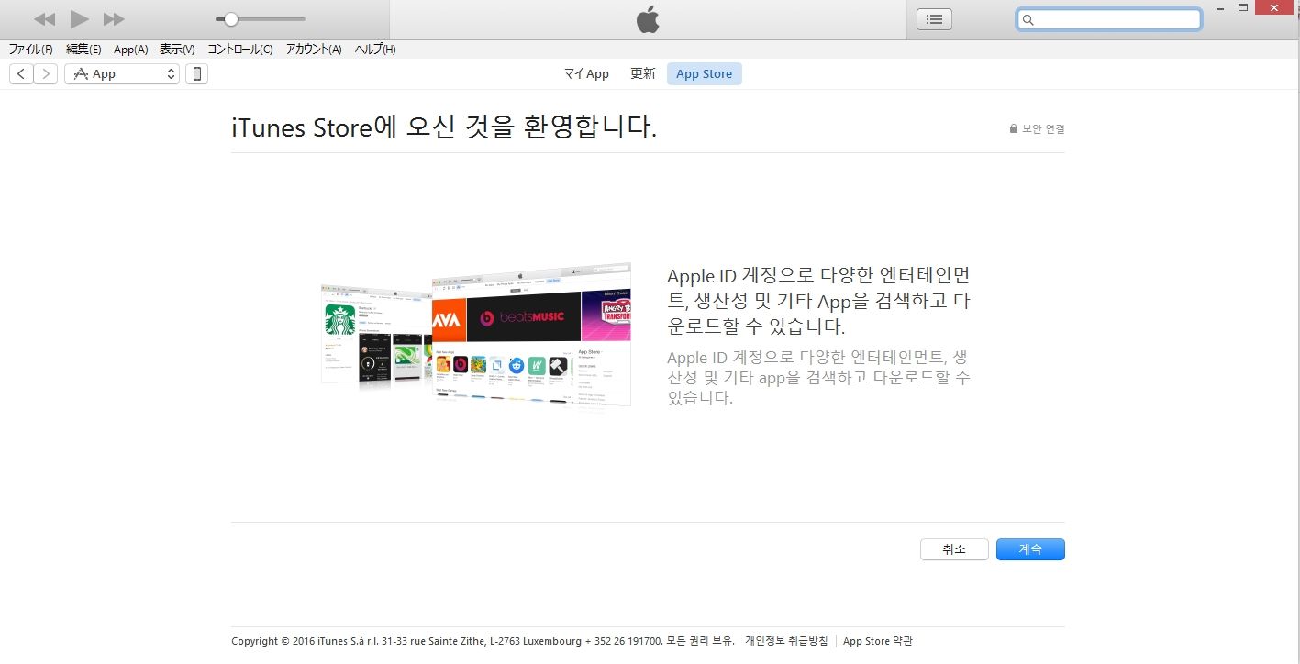Screen dimensions: 1300x664
Task: Click the blue 계속 button
Action: [1030, 549]
